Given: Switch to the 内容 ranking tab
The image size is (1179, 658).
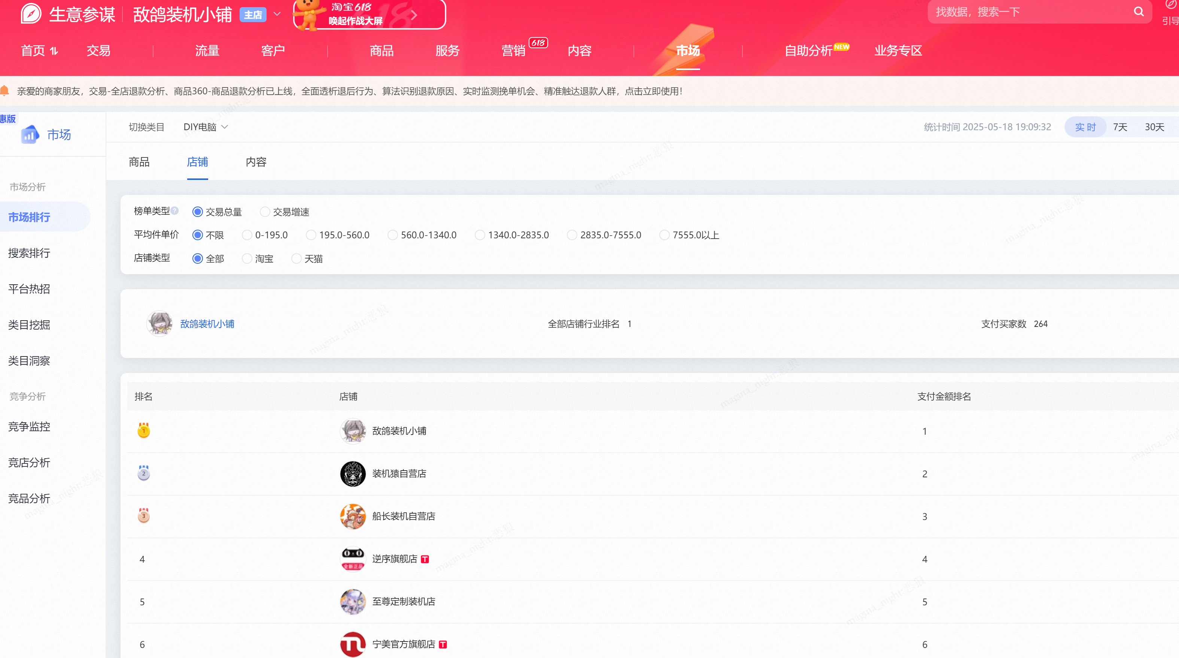Looking at the screenshot, I should click(x=256, y=162).
